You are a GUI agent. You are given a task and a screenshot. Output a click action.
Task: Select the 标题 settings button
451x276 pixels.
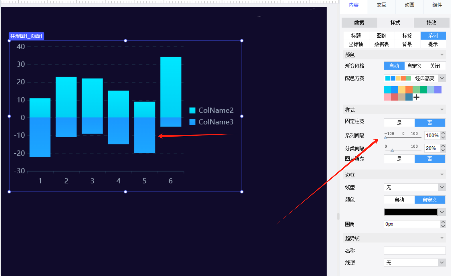pyautogui.click(x=356, y=36)
